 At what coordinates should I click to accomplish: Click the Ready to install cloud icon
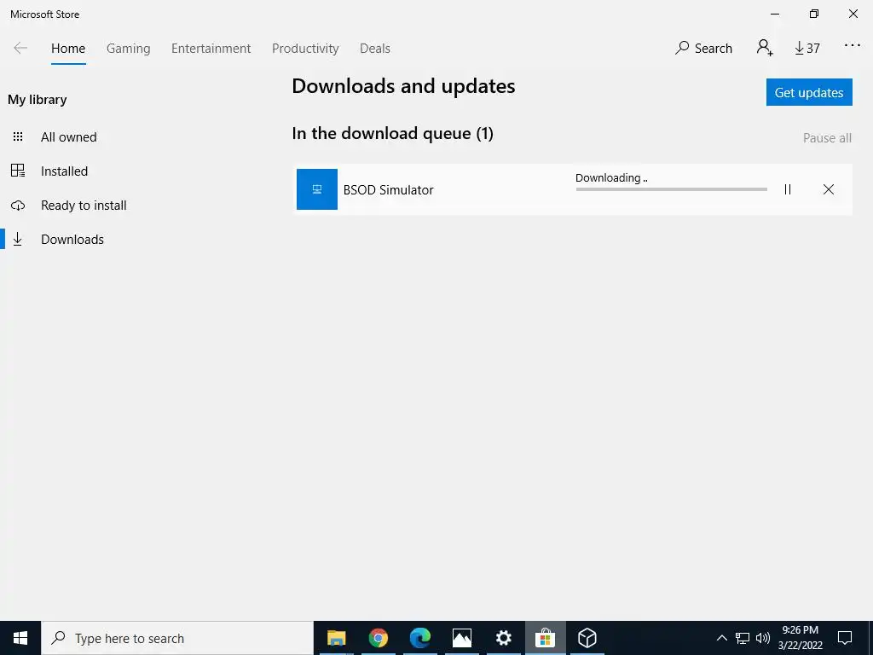coord(18,206)
